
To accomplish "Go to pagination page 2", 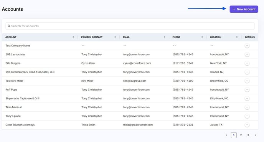I will (x=241, y=135).
